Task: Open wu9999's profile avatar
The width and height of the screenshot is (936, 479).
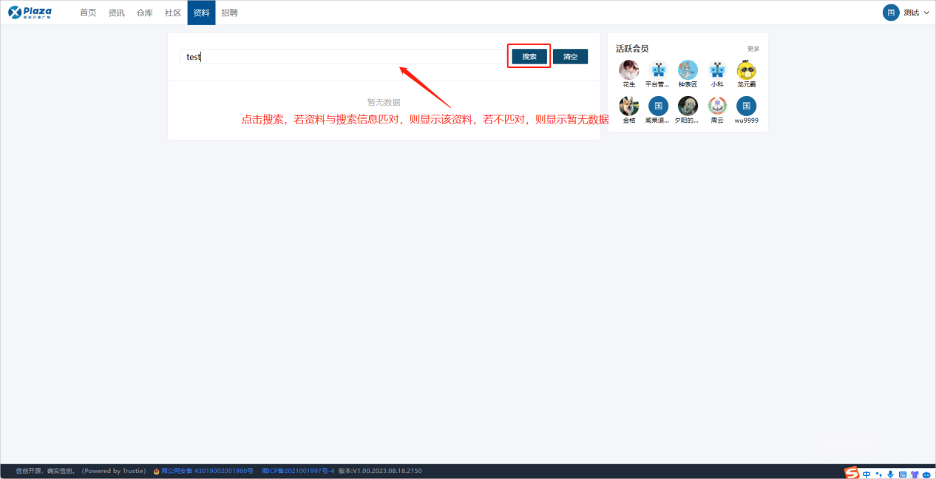Action: click(x=747, y=106)
